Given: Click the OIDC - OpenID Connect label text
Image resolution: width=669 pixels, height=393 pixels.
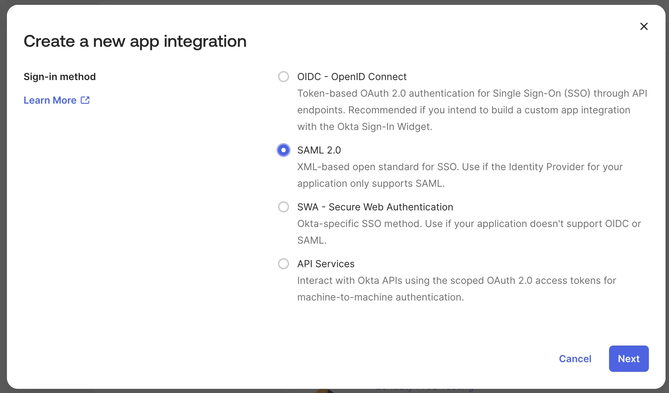Looking at the screenshot, I should coord(351,77).
